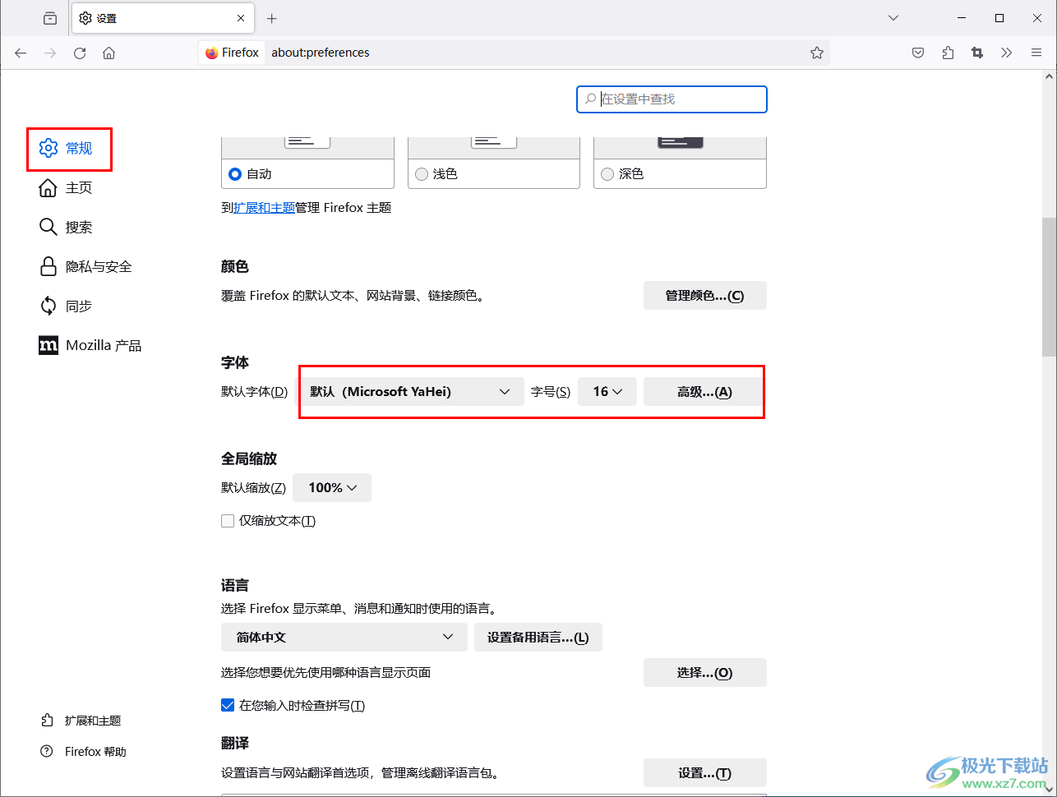Click the scrollbar up arrow
The image size is (1057, 797).
(1049, 76)
